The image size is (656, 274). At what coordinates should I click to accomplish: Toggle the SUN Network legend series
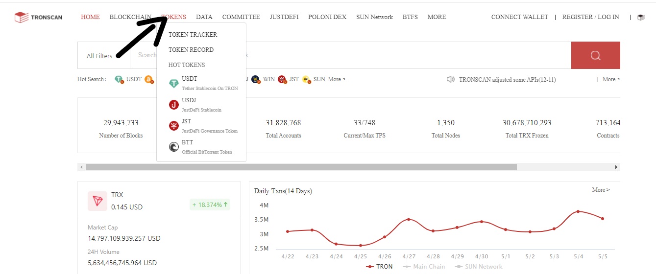(x=479, y=267)
